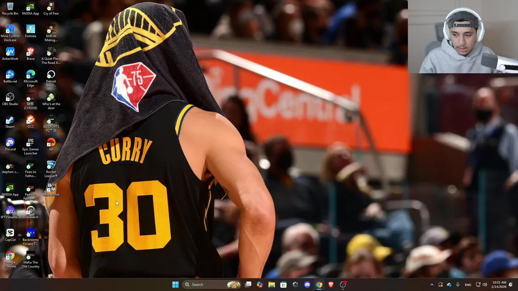Select the Detroit Become Human icon

pos(51,78)
